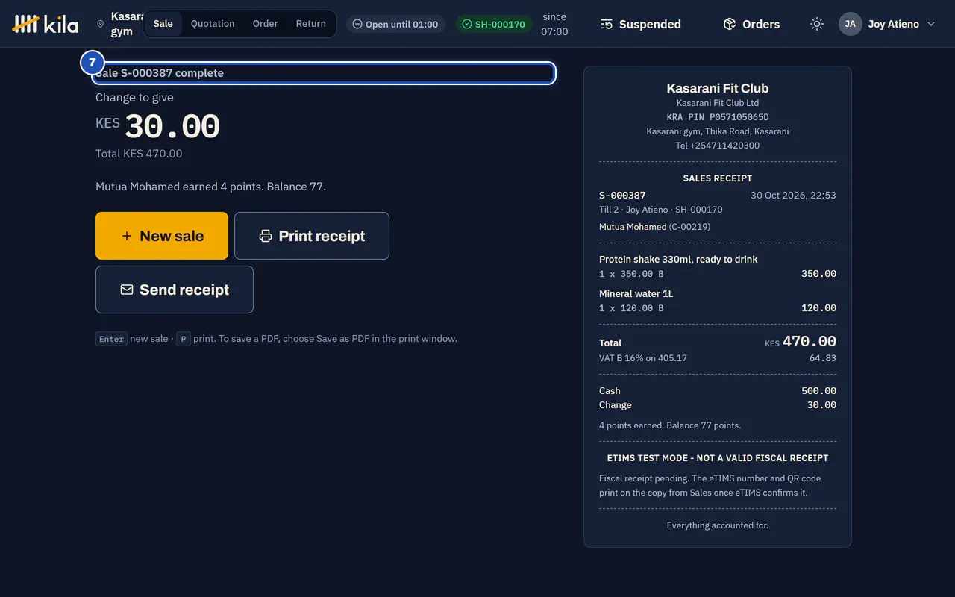This screenshot has width=955, height=597.
Task: Switch to the Order tab
Action: click(x=265, y=24)
